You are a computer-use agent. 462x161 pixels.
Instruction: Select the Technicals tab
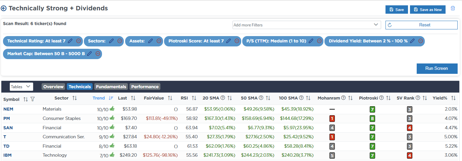pos(80,87)
